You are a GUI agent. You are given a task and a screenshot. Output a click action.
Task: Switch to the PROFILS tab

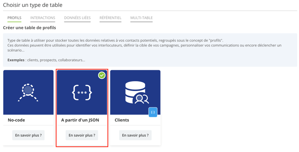coord(14,18)
